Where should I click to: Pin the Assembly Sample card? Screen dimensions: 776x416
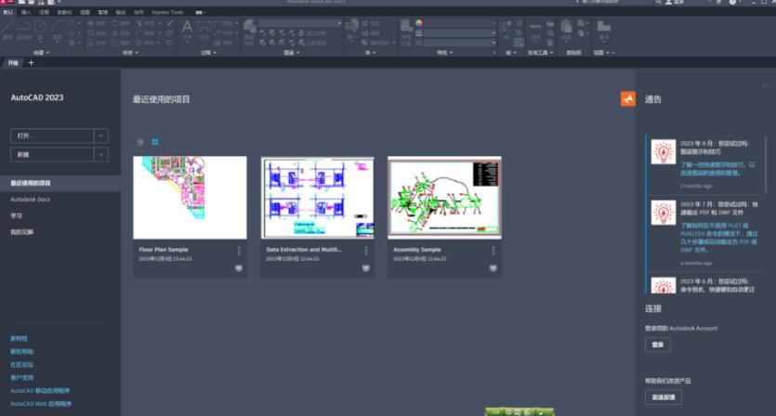(493, 268)
